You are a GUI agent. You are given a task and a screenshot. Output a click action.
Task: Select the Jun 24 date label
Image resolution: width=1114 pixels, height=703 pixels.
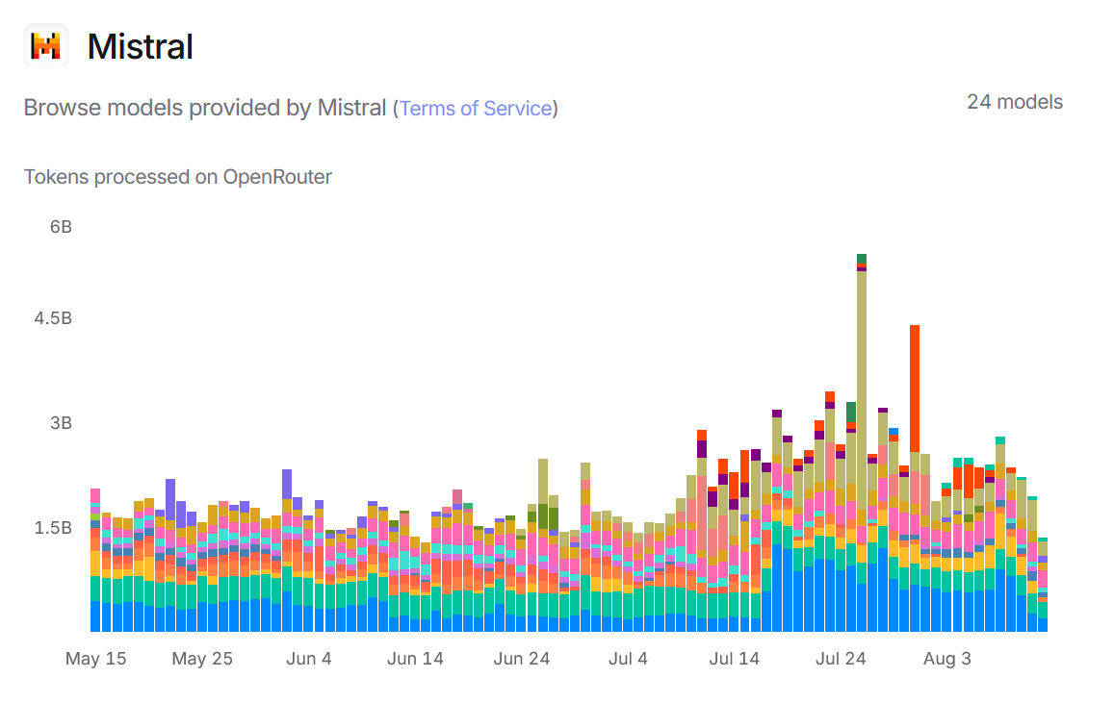tap(522, 659)
